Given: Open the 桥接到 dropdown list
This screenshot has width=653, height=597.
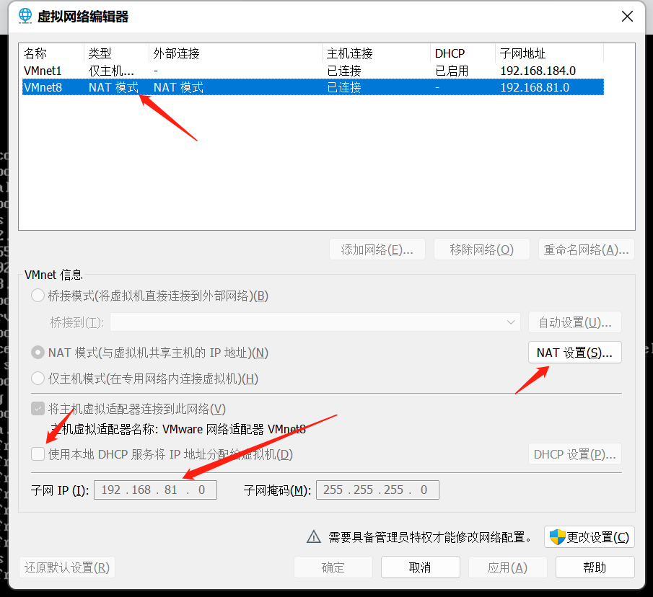Looking at the screenshot, I should [315, 322].
